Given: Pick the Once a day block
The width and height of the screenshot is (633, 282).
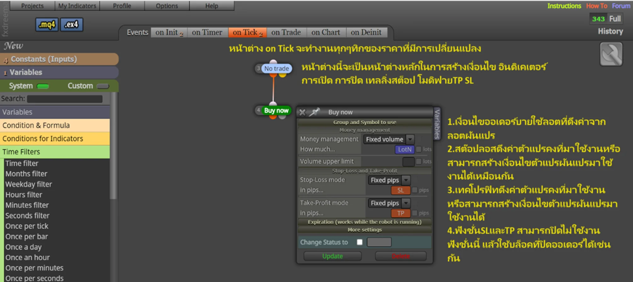Looking at the screenshot, I should [x=24, y=247].
